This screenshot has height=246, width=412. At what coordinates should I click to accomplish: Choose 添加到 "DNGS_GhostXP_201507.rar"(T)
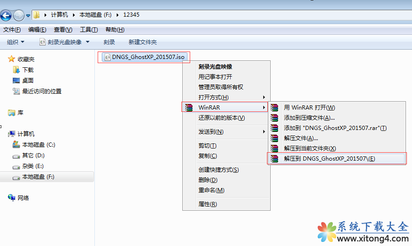pos(335,128)
